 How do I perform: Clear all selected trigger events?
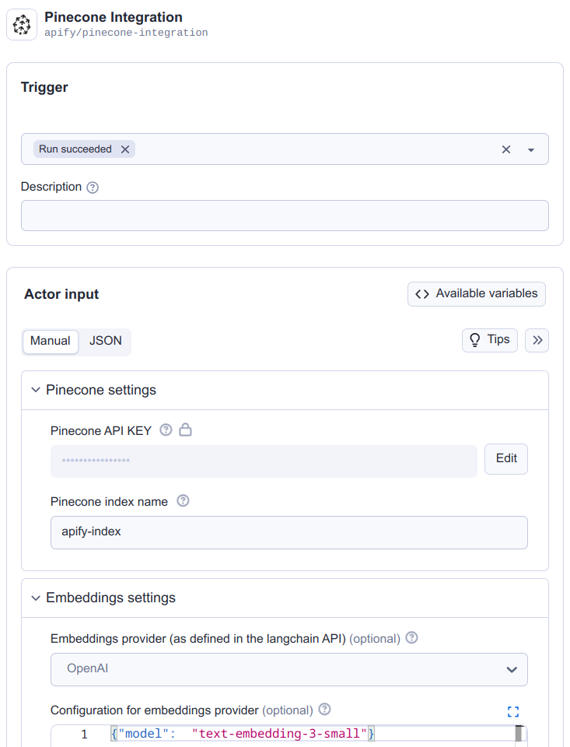(506, 149)
